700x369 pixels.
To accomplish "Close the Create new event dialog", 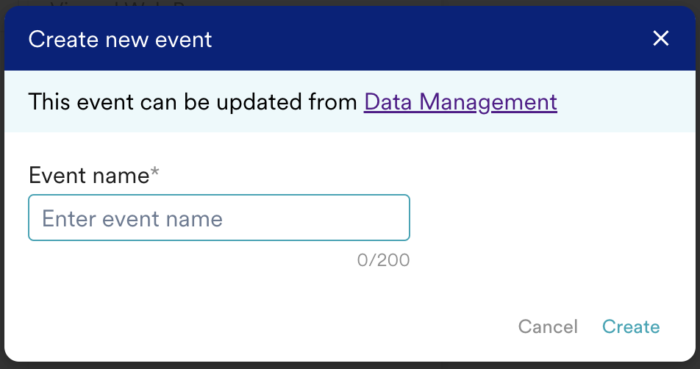I will click(661, 39).
